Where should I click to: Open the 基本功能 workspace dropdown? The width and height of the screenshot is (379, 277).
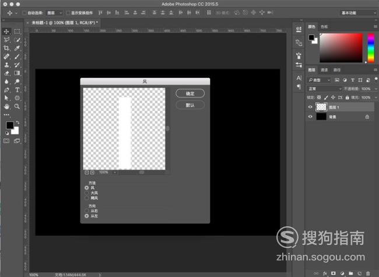coord(359,13)
